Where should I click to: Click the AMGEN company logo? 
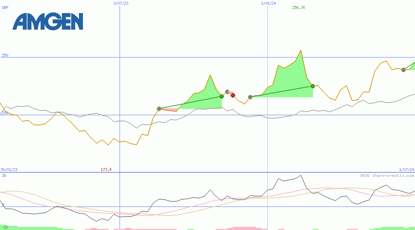(48, 22)
